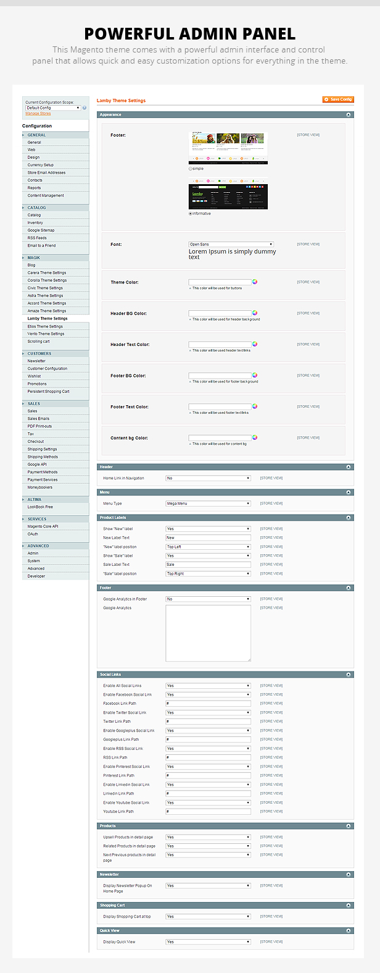Click the Facebook Link Path field
Viewport: 380px width, 973px height.
pyautogui.click(x=209, y=704)
